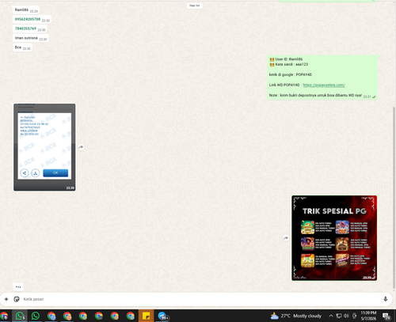The image size is (396, 322).
Task: Click the microphone voice message icon
Action: coord(385,299)
